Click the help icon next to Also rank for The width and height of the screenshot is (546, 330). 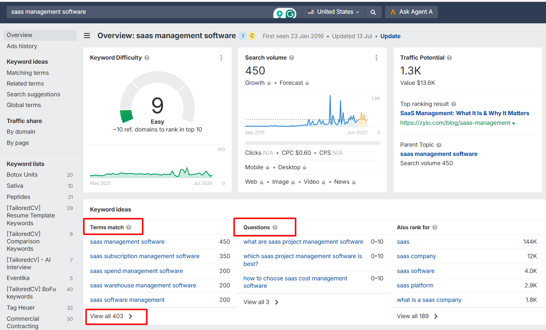click(435, 227)
